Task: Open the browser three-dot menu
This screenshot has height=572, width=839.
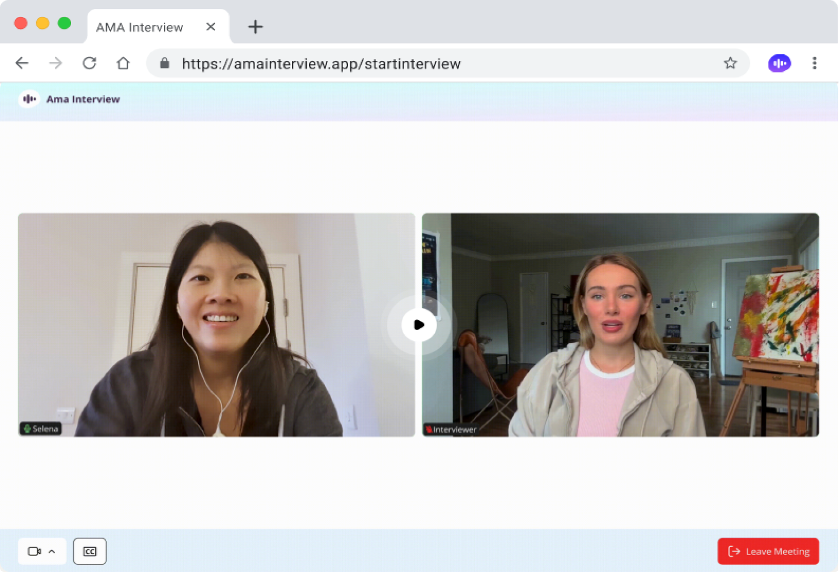Action: click(815, 63)
